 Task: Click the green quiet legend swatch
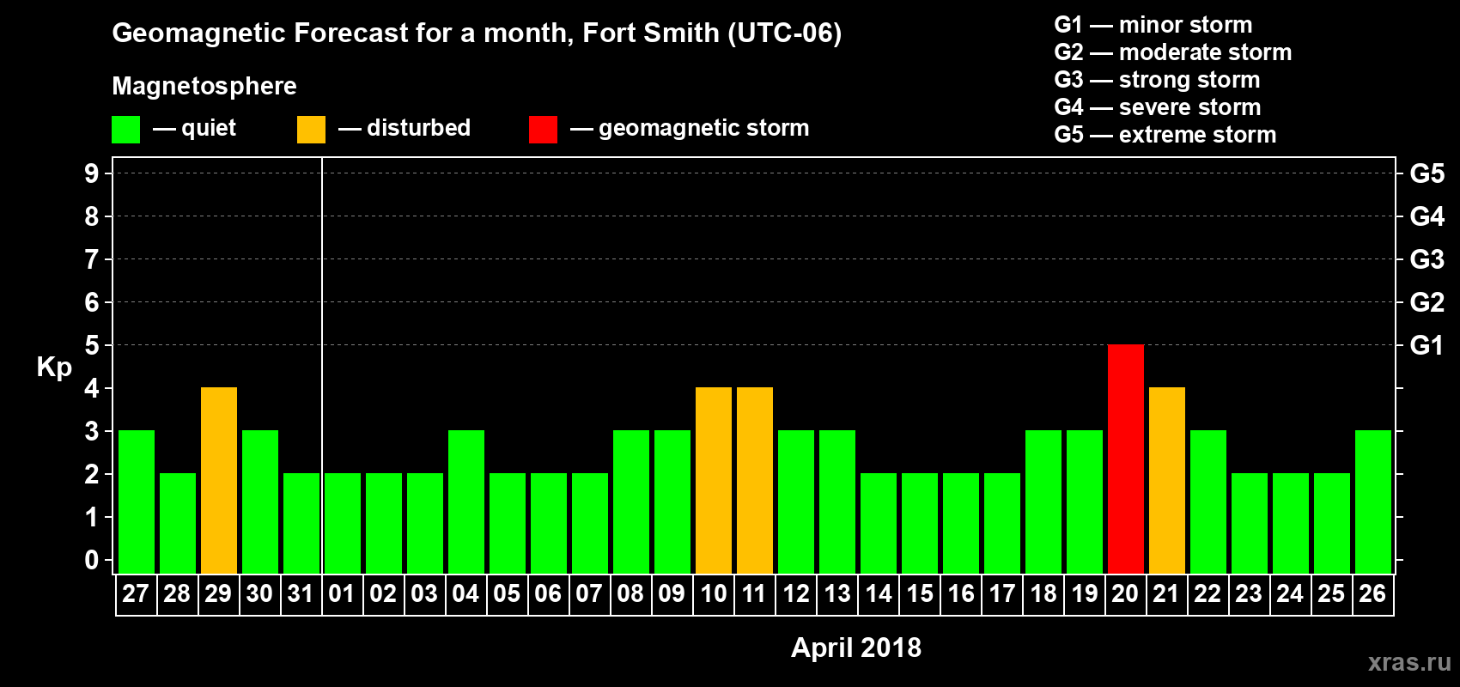tap(125, 130)
